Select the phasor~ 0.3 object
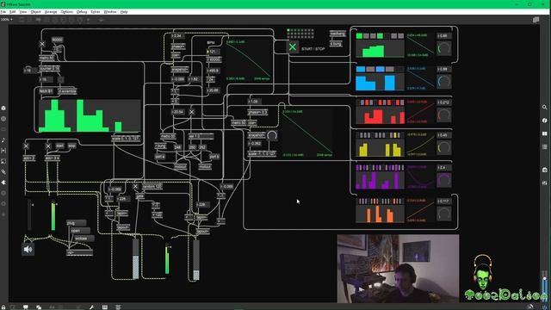The width and height of the screenshot is (551, 310). [x=257, y=112]
